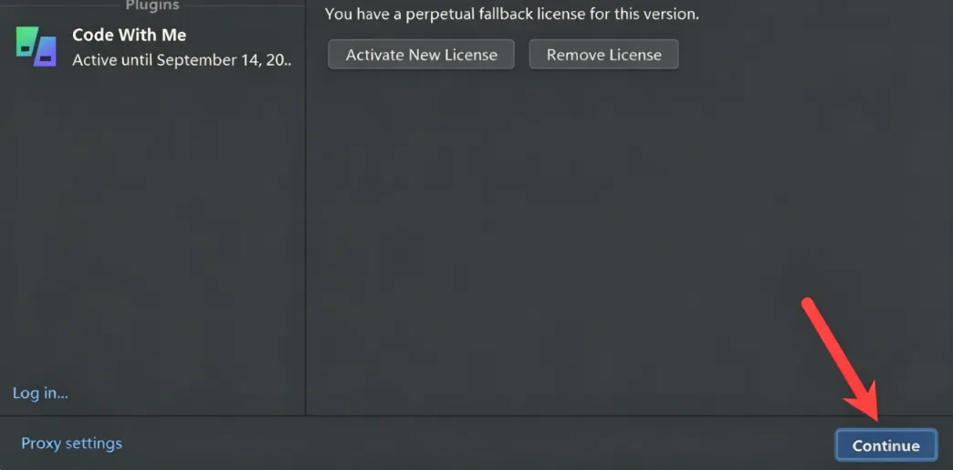Click the blank bottom bar between Proxy settings and Continue
This screenshot has height=470, width=953.
click(x=478, y=444)
